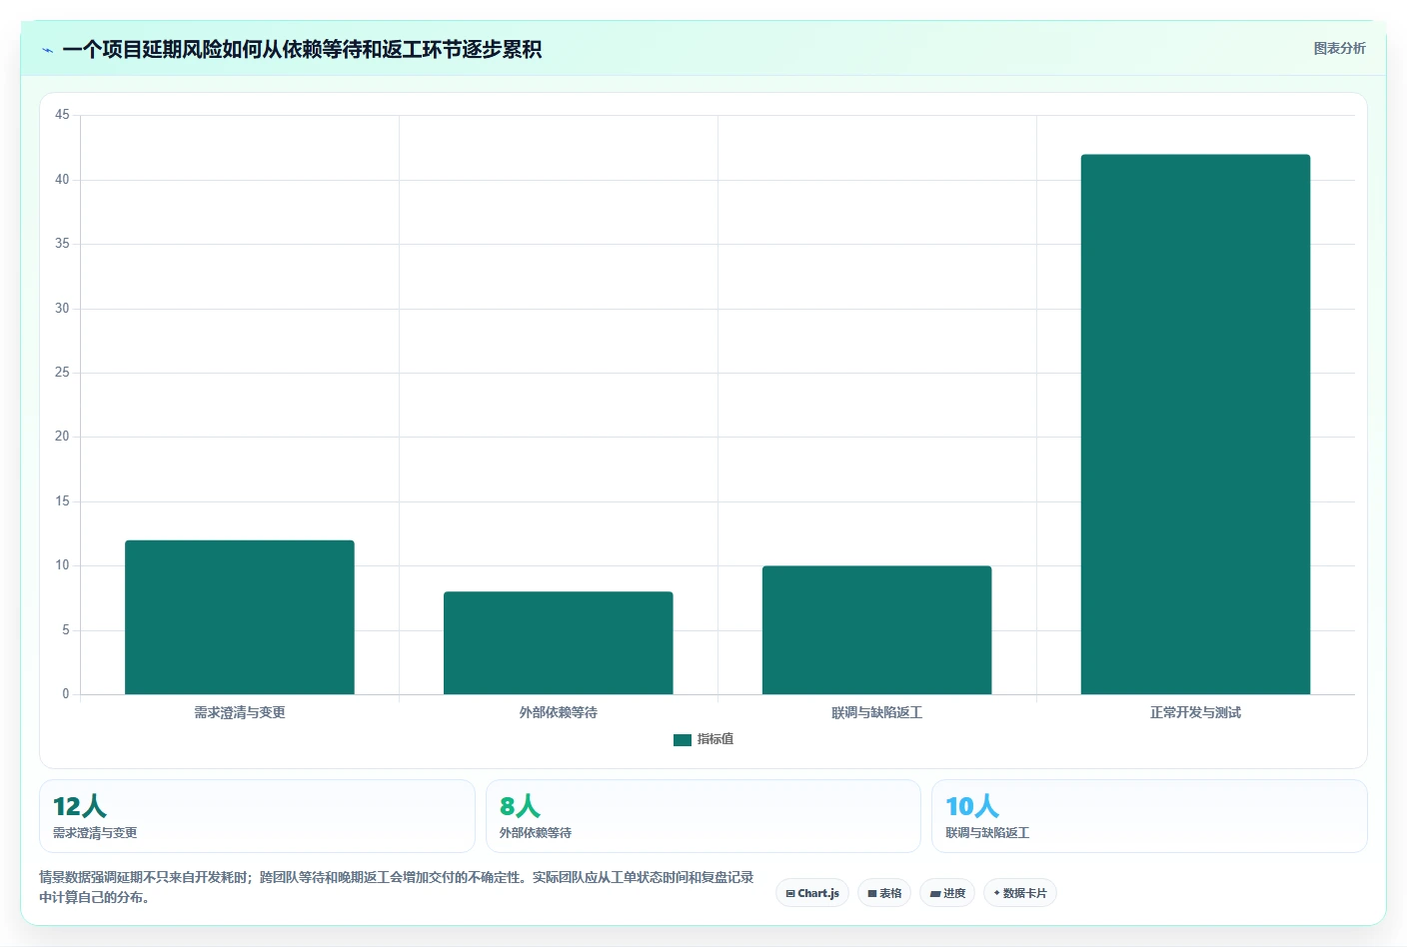This screenshot has height=947, width=1407.
Task: Open the 8人 外部依赖等待 data card
Action: (703, 816)
